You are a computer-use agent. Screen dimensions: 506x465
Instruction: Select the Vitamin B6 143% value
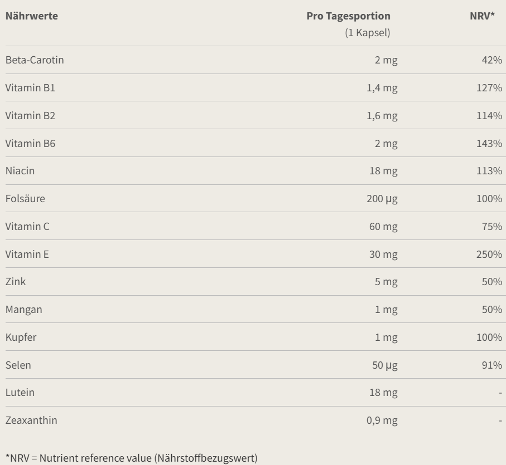(x=489, y=143)
